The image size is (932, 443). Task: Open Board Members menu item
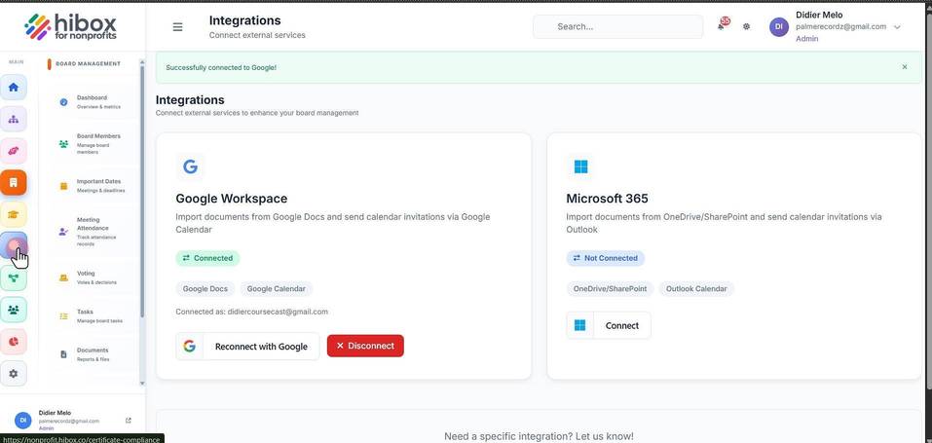pyautogui.click(x=93, y=144)
